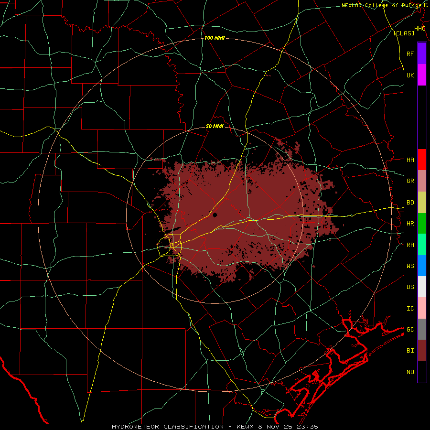Screen dimensions: 430x430
Task: Click the BI legend label
Action: click(x=410, y=351)
